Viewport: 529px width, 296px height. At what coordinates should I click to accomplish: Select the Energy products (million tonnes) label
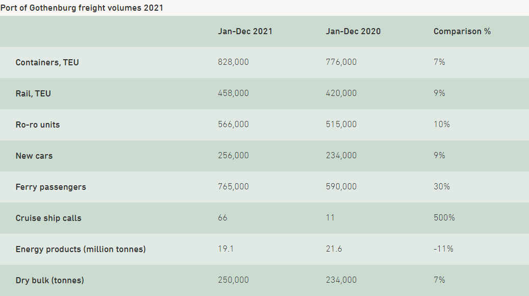81,249
